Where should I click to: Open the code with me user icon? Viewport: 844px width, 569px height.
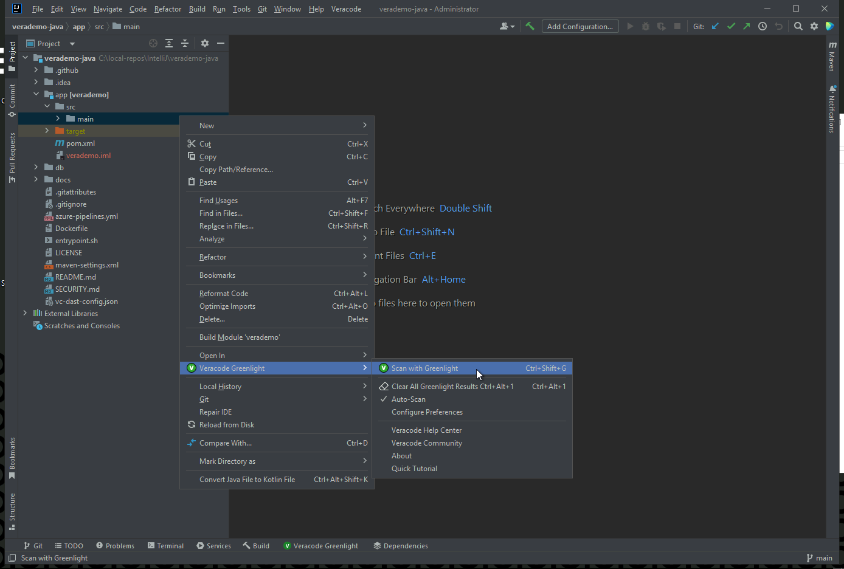[507, 26]
